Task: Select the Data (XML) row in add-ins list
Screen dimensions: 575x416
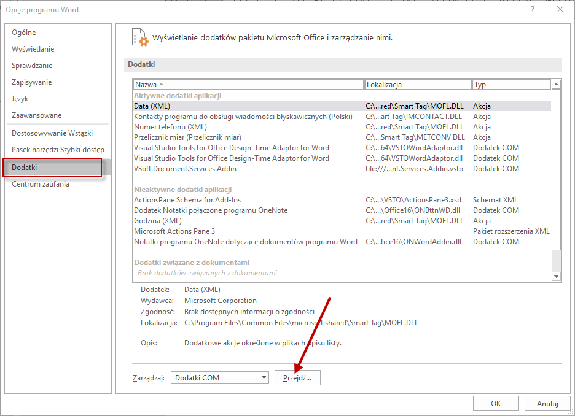Action: point(342,106)
